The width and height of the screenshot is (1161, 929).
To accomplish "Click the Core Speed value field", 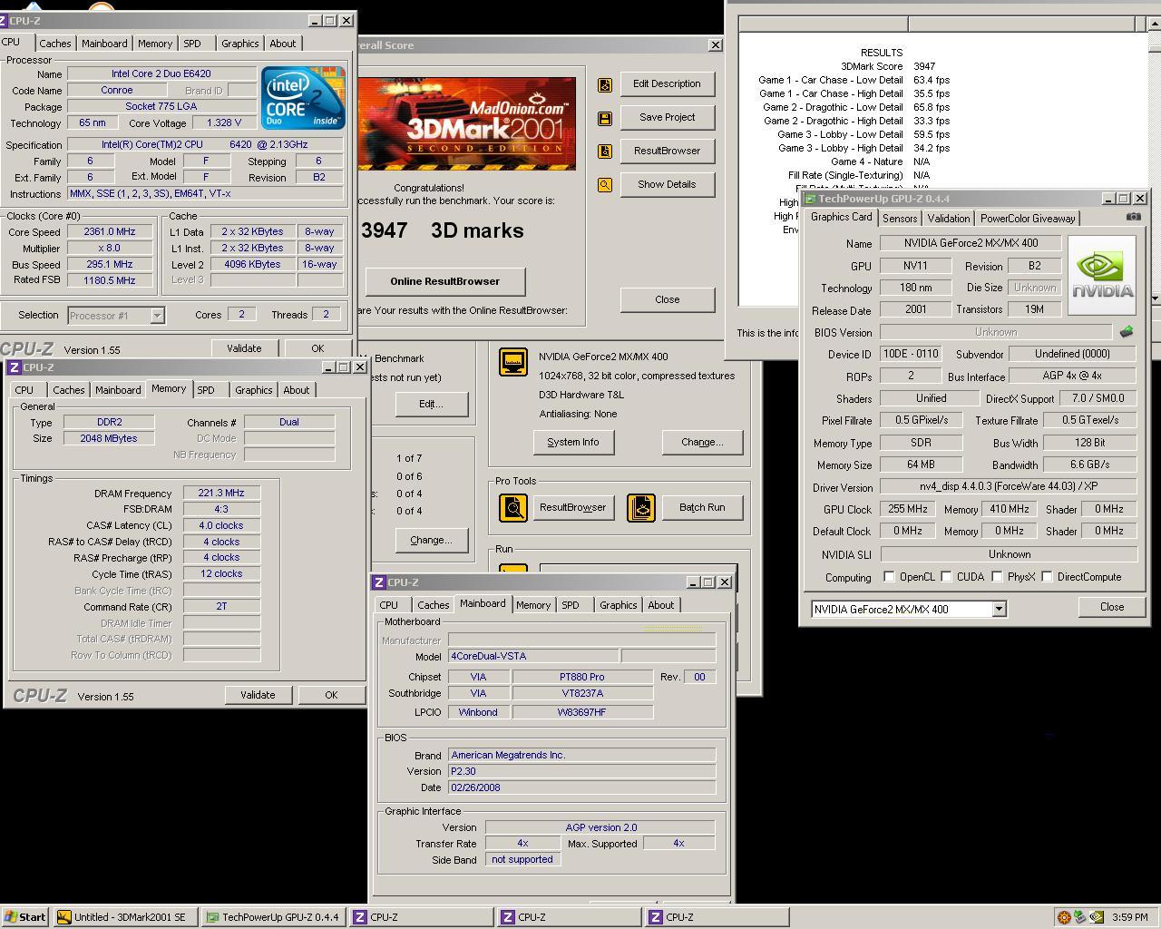I will pyautogui.click(x=110, y=231).
